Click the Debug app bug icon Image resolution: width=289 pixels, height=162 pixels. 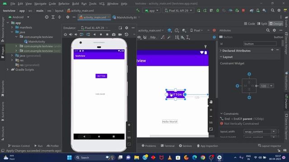click(218, 10)
